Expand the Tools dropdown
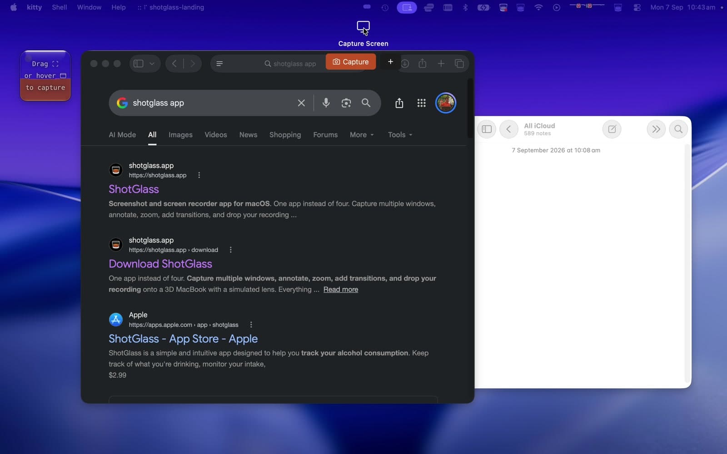727x454 pixels. coord(400,135)
